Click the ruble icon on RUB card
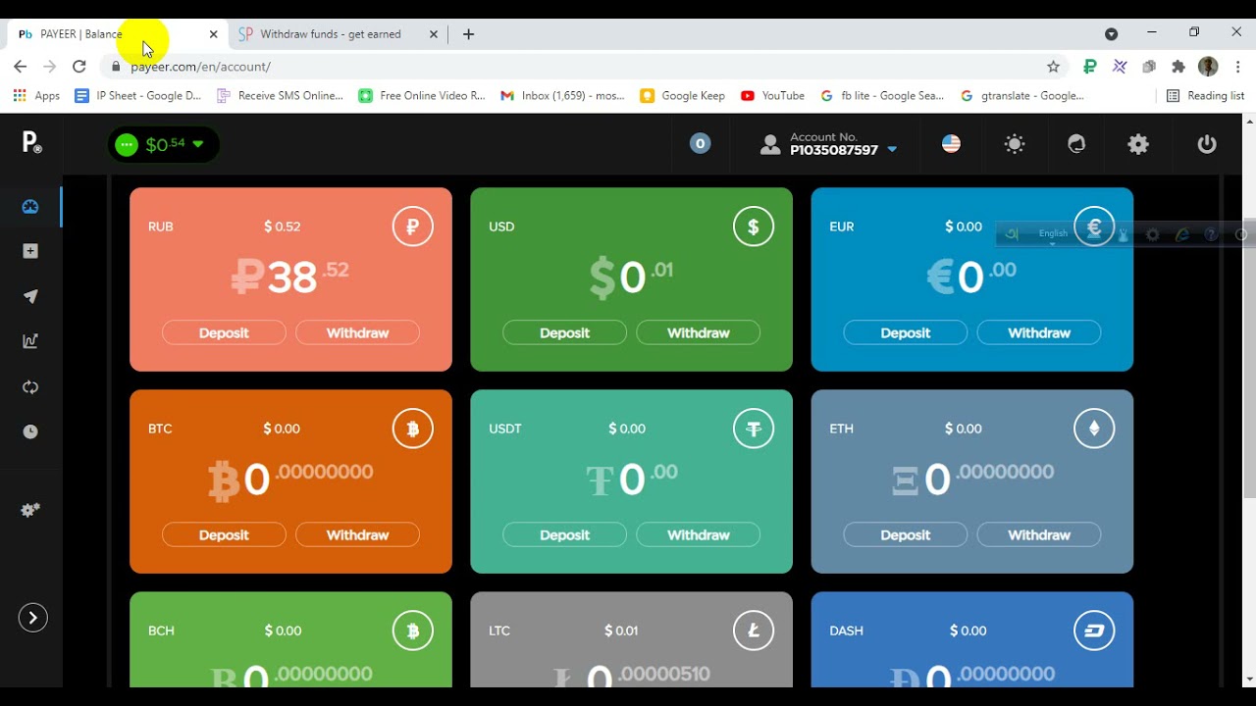 click(412, 227)
